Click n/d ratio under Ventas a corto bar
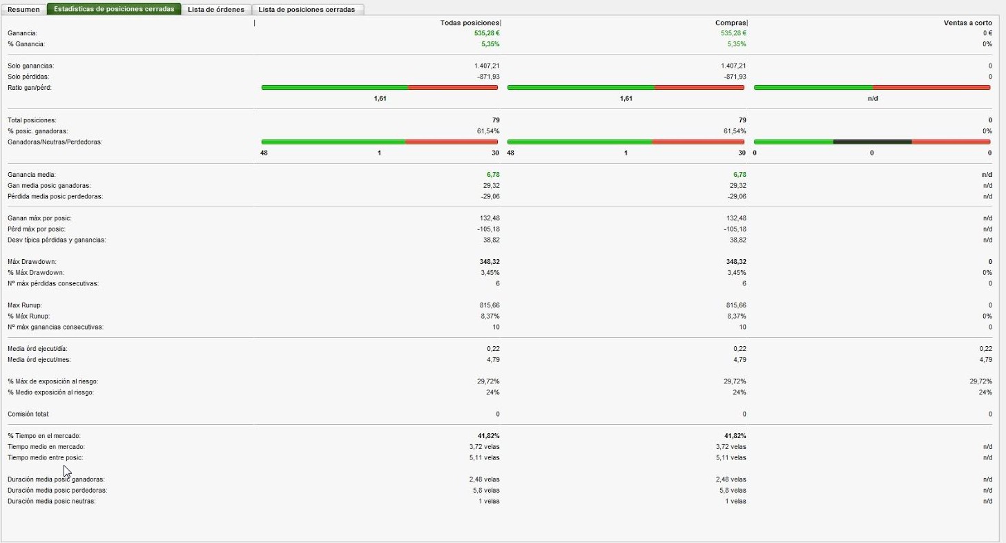The width and height of the screenshot is (1006, 543). [x=872, y=99]
